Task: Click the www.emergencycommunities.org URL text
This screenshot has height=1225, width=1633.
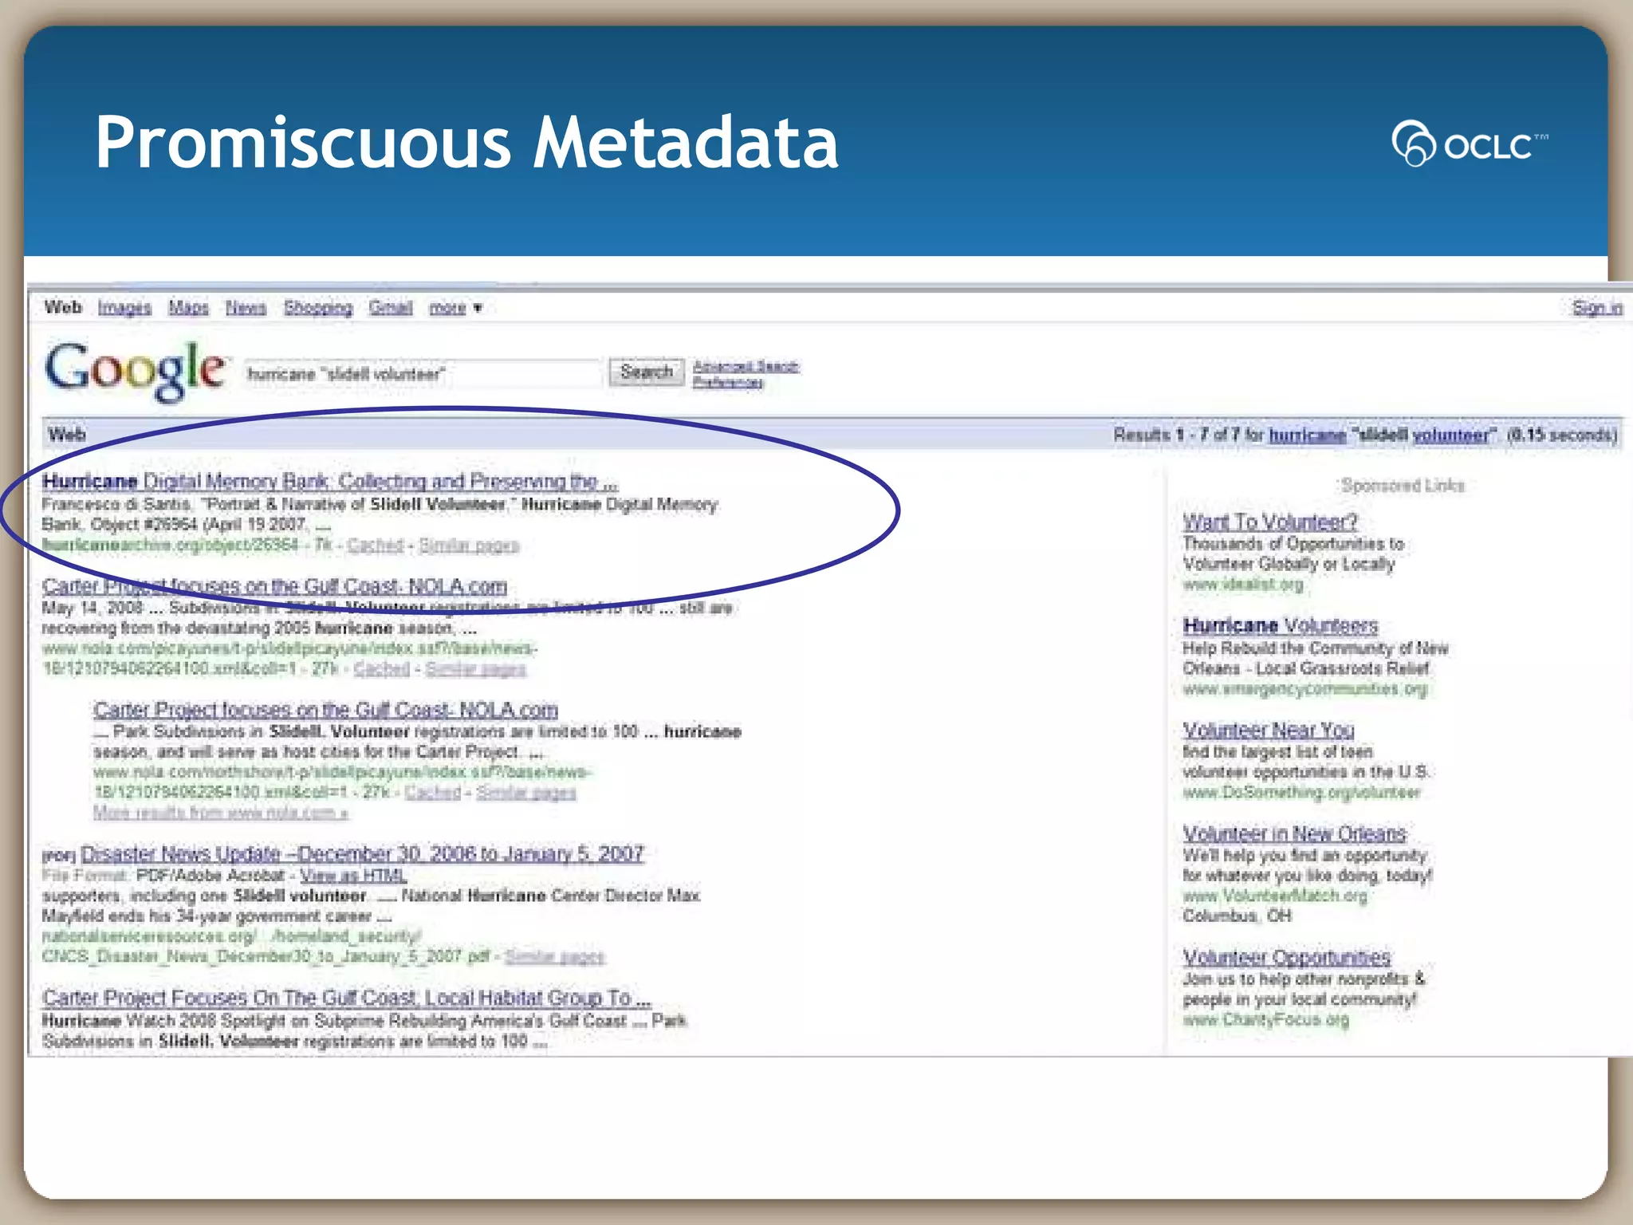Action: 1304,688
